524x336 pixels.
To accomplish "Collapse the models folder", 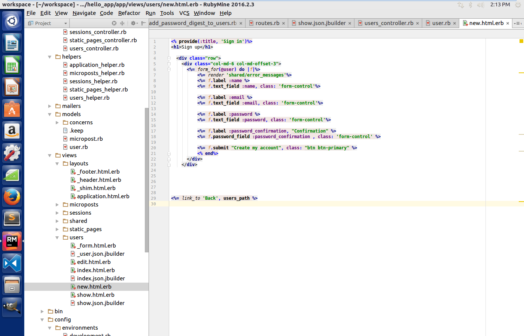I will (49, 115).
